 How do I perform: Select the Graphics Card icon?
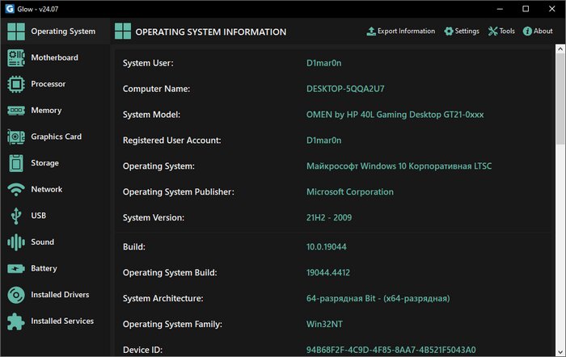click(16, 136)
